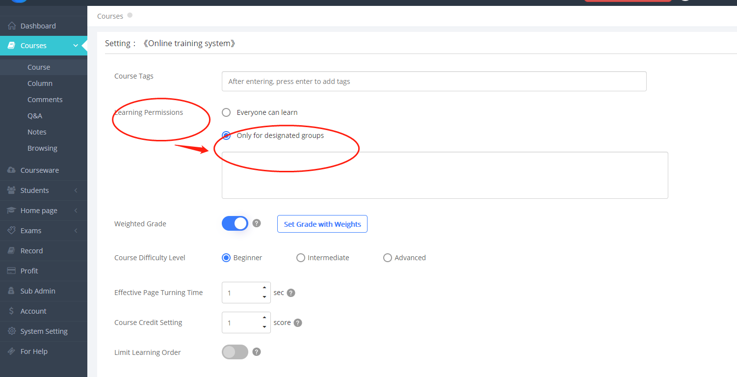The height and width of the screenshot is (377, 737).
Task: Open the Record section
Action: click(43, 251)
